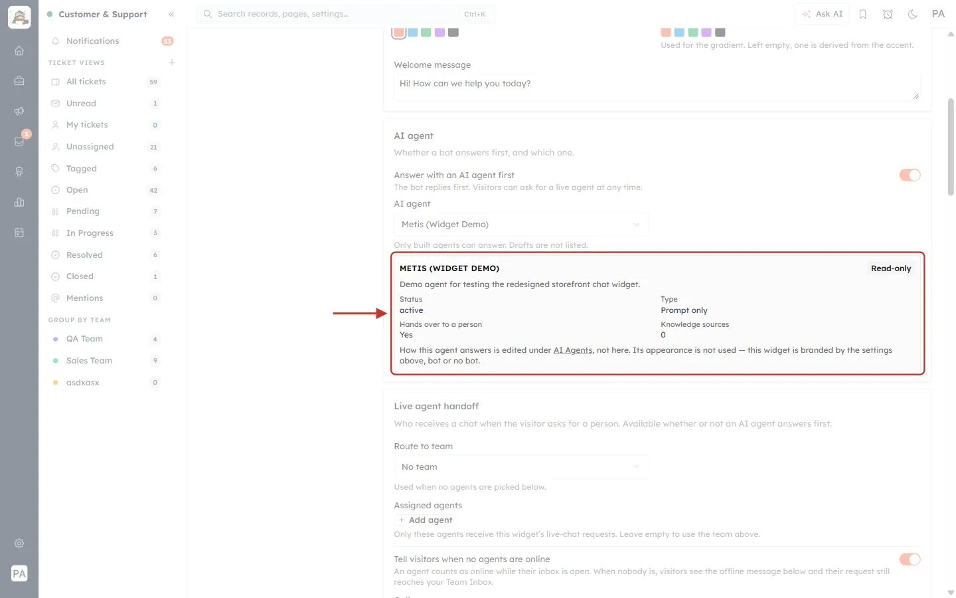Image resolution: width=956 pixels, height=598 pixels.
Task: Click the vertical page scrollbar thumb
Action: pyautogui.click(x=951, y=147)
